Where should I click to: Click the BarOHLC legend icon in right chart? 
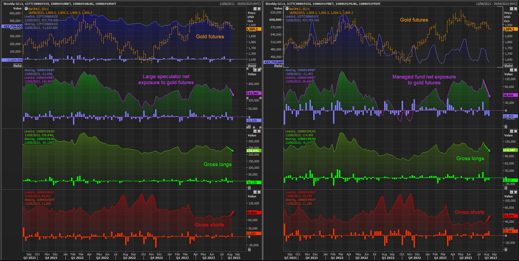coord(287,9)
